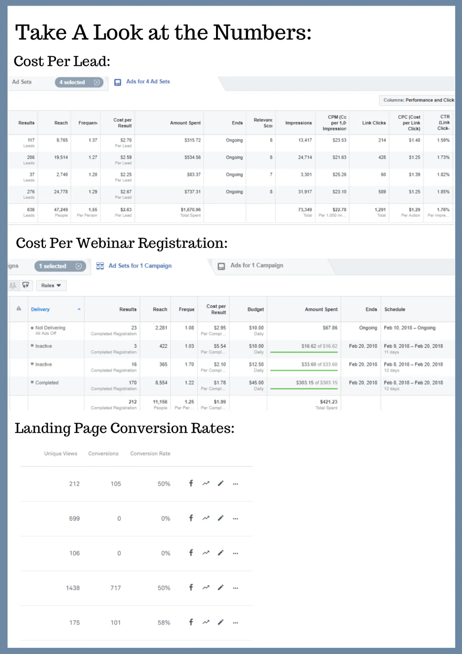Click the Unique Views column header
The width and height of the screenshot is (462, 654).
(x=60, y=454)
